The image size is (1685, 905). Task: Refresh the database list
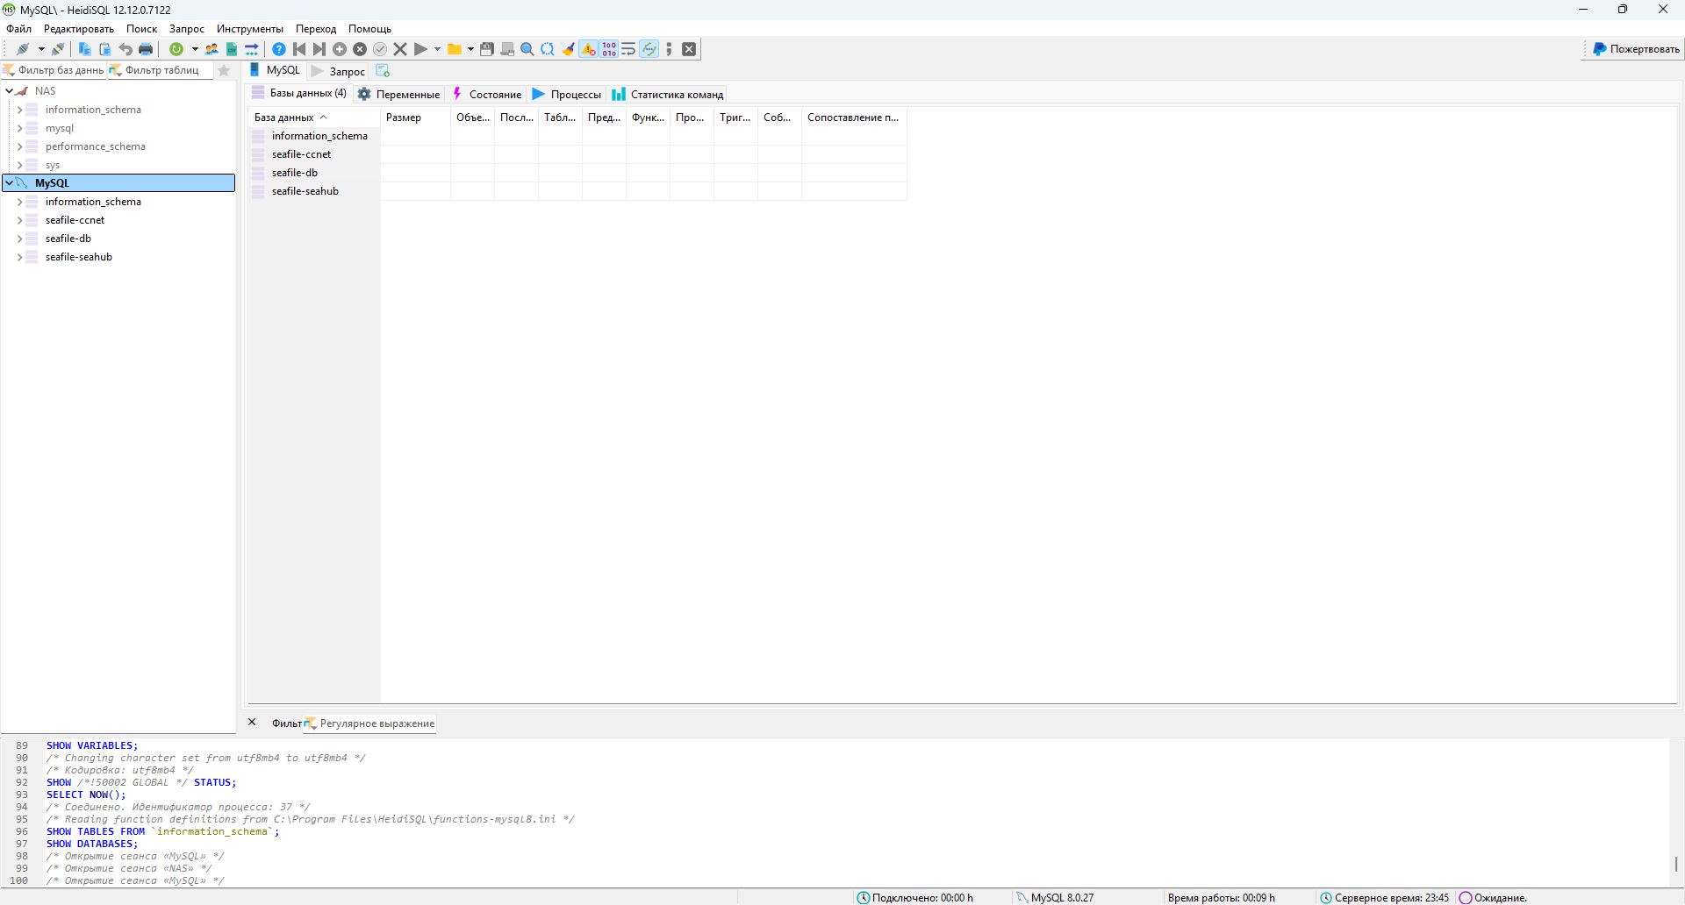point(176,49)
